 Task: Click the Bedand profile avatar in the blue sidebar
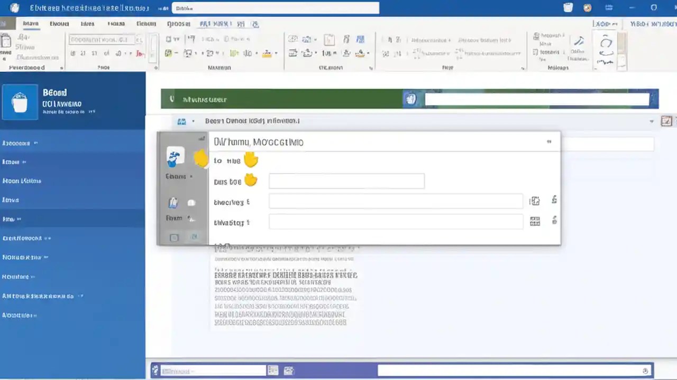20,101
